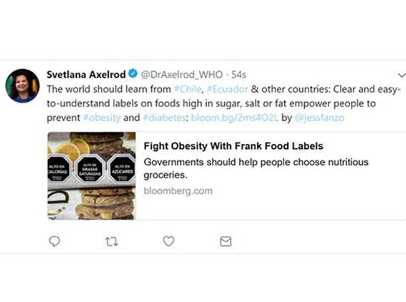406x302 pixels.
Task: Expand the tweet options chevron menu
Action: 401,75
